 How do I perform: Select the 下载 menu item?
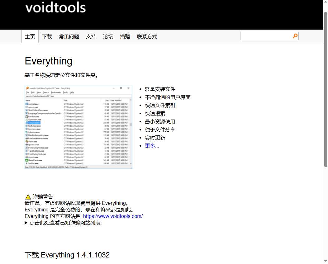pyautogui.click(x=47, y=36)
